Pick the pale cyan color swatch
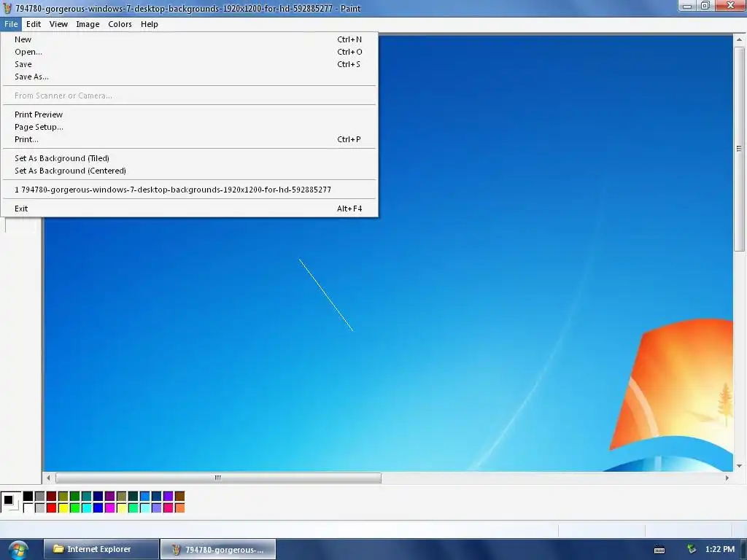 click(x=145, y=508)
